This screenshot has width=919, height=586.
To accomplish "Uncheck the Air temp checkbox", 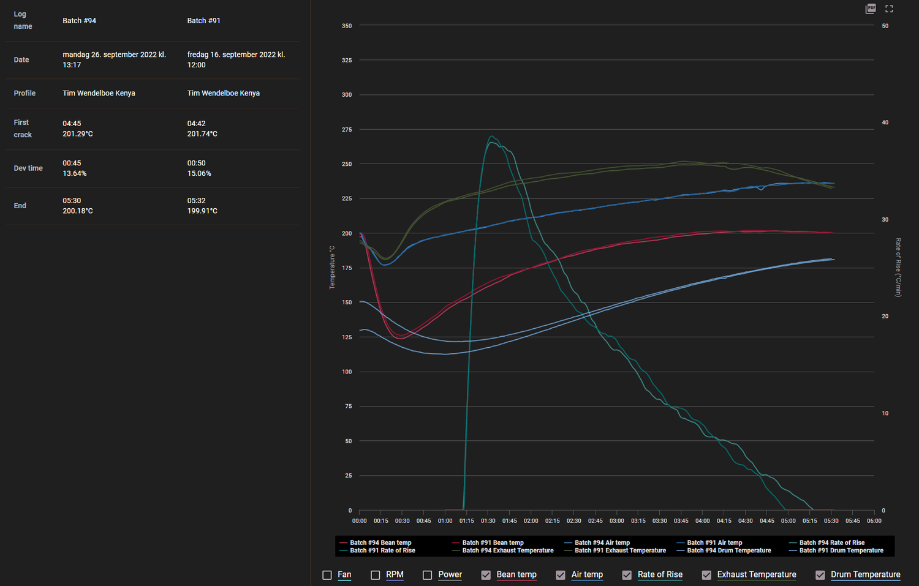I will (x=561, y=575).
